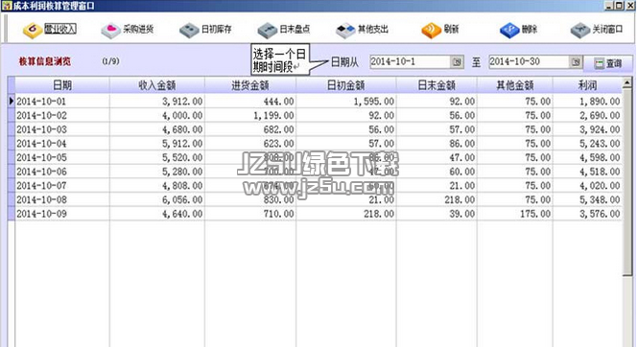Open the 日初库存 icon

click(189, 30)
